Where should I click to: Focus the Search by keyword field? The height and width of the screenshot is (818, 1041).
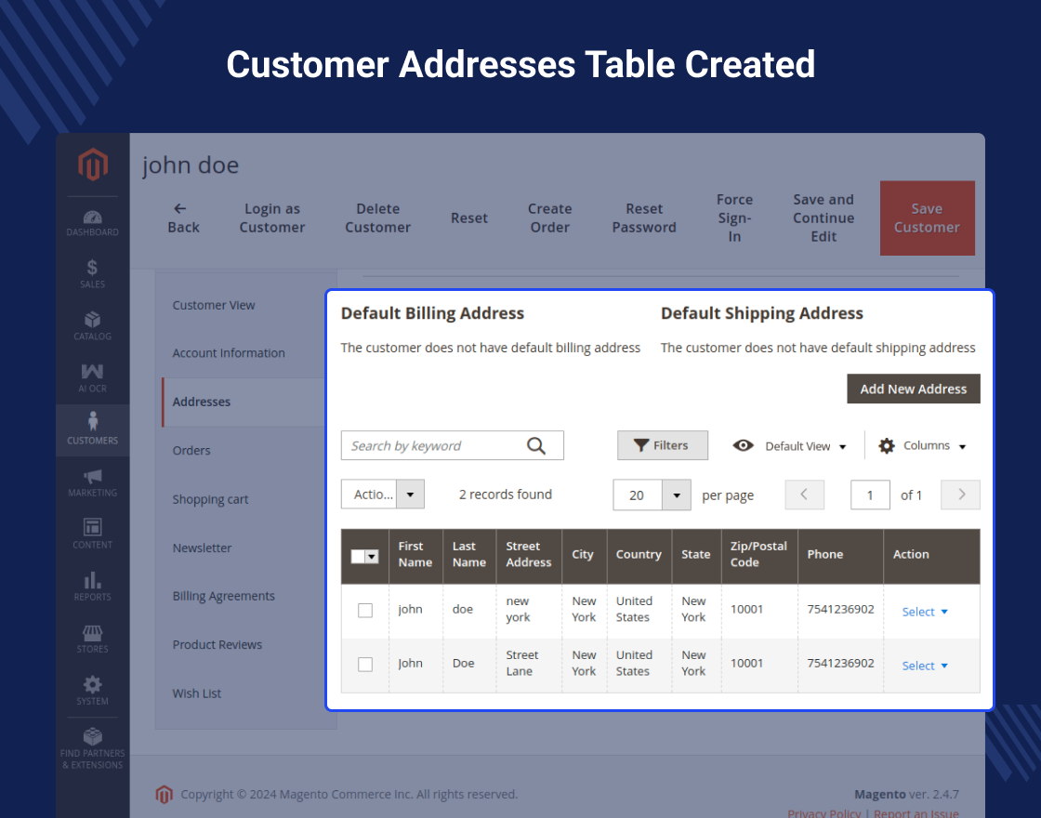453,445
